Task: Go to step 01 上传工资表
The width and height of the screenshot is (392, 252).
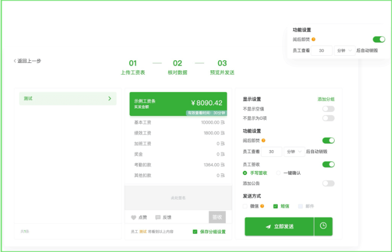Action: [x=133, y=67]
